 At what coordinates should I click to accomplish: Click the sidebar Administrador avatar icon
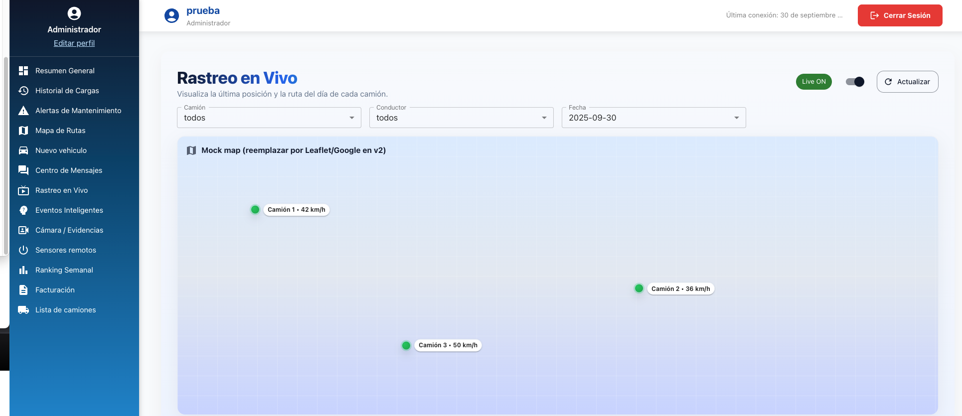click(x=74, y=13)
